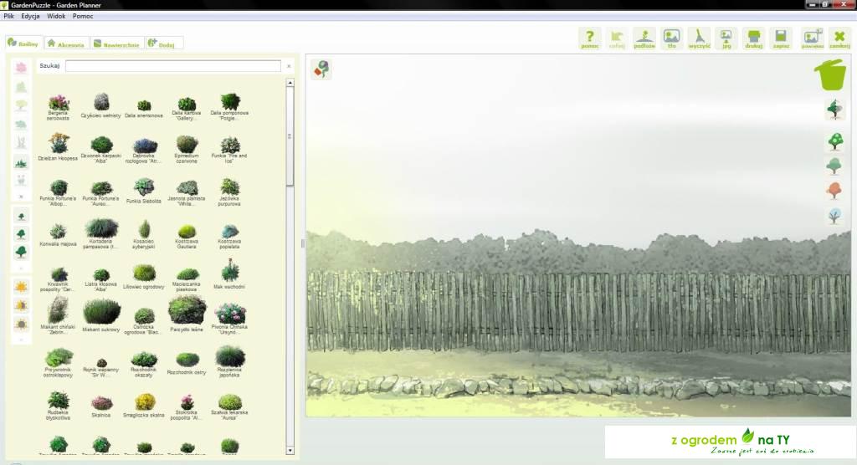This screenshot has width=857, height=465.
Task: Save the project with 'zapisz' icon
Action: 782,38
